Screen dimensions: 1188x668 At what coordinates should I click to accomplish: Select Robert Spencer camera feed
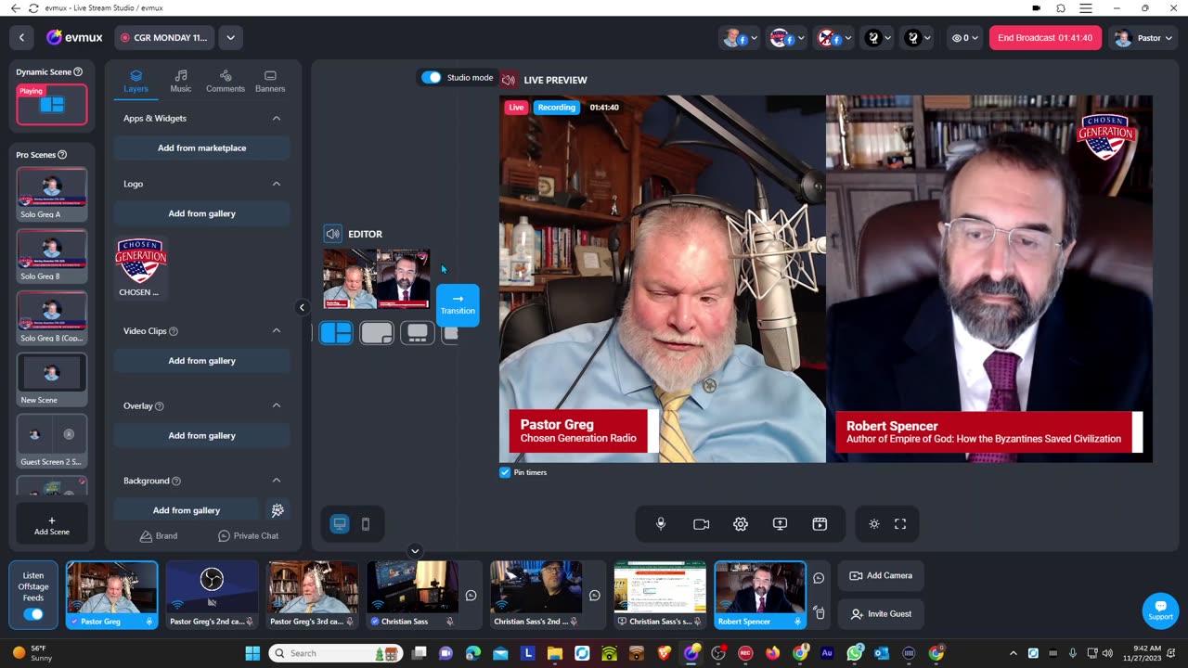pos(759,595)
